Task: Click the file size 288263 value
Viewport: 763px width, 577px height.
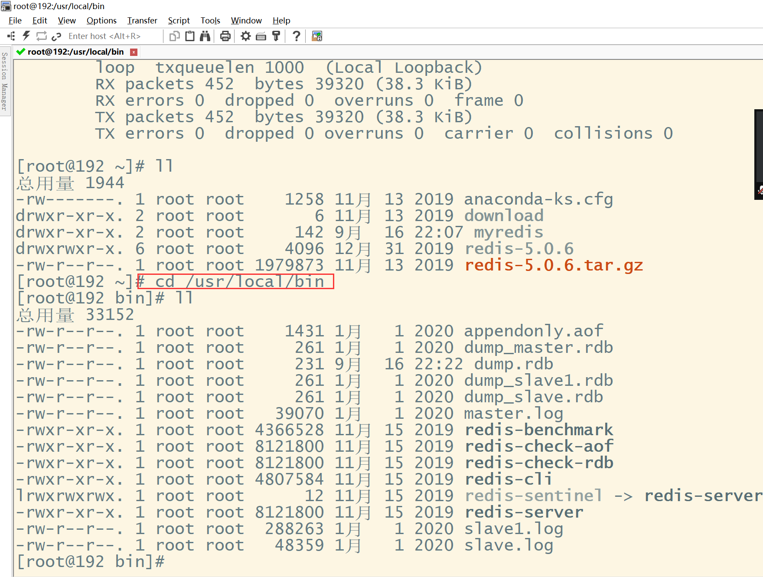Action: pos(294,528)
